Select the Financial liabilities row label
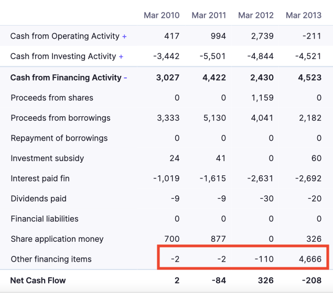333x293 pixels. click(x=45, y=219)
